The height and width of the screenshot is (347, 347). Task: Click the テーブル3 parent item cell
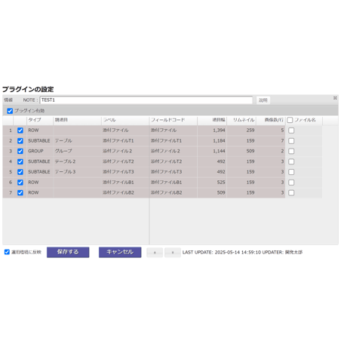click(77, 172)
